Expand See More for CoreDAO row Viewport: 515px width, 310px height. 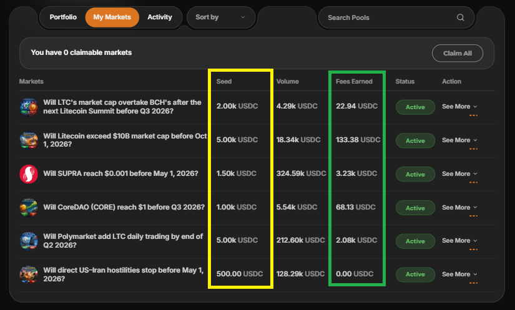point(459,207)
